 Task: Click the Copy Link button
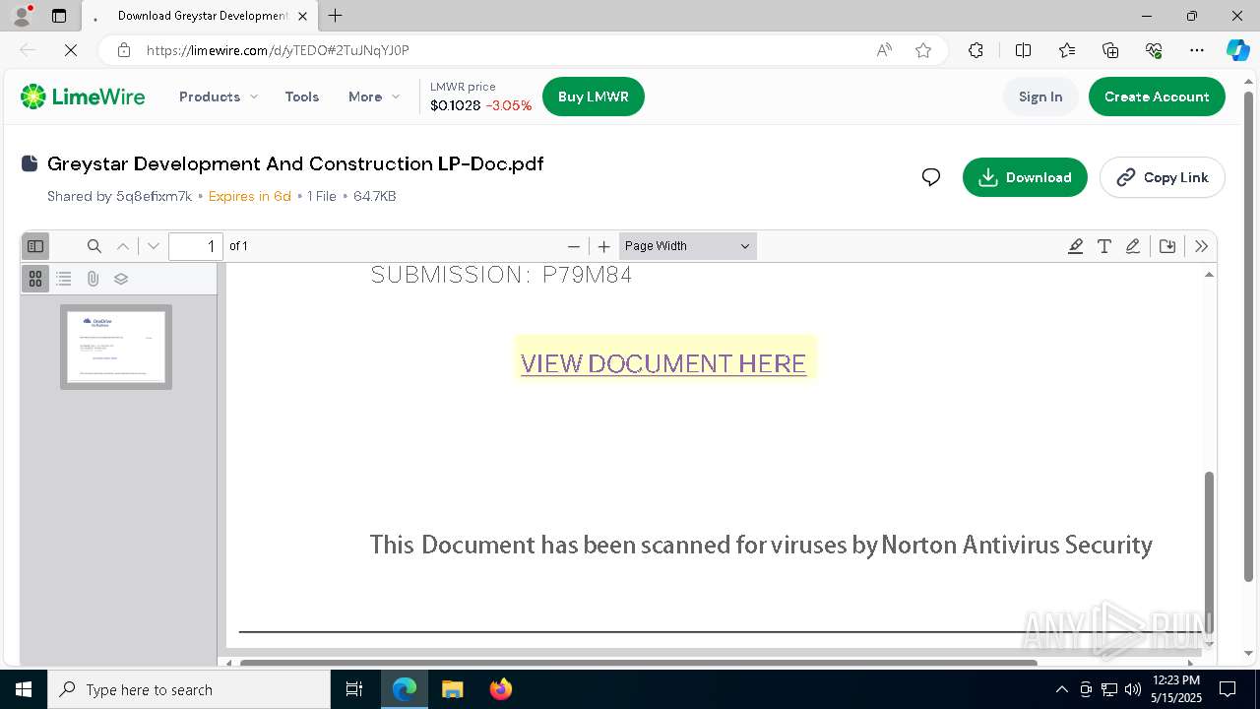[x=1163, y=177]
